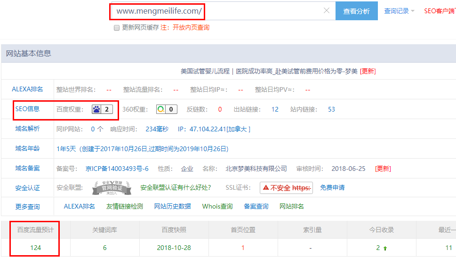Image resolution: width=456 pixels, height=258 pixels.
Task: Clear the URL field with the X icon
Action: (326, 11)
